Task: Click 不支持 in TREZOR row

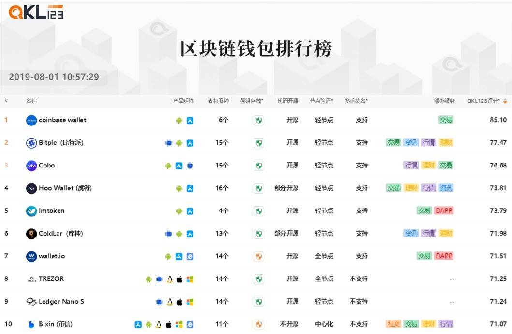Action: pos(359,278)
